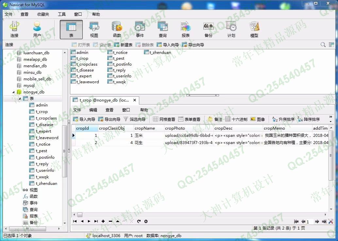Collapse the nongye_db database tree node
This screenshot has width=338, height=241.
[14, 92]
